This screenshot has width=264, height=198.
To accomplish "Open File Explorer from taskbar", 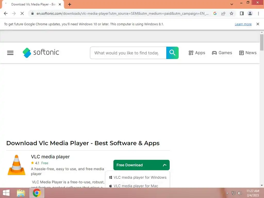I will [x=21, y=193].
